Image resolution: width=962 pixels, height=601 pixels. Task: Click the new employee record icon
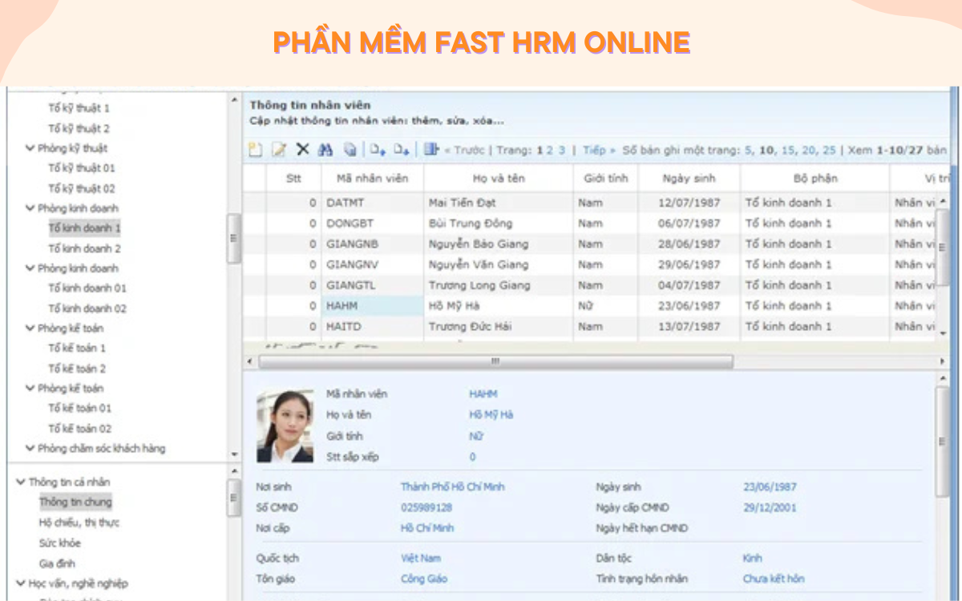(255, 149)
